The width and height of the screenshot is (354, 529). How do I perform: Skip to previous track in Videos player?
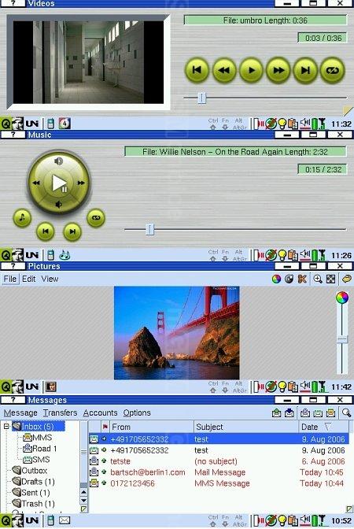point(197,70)
